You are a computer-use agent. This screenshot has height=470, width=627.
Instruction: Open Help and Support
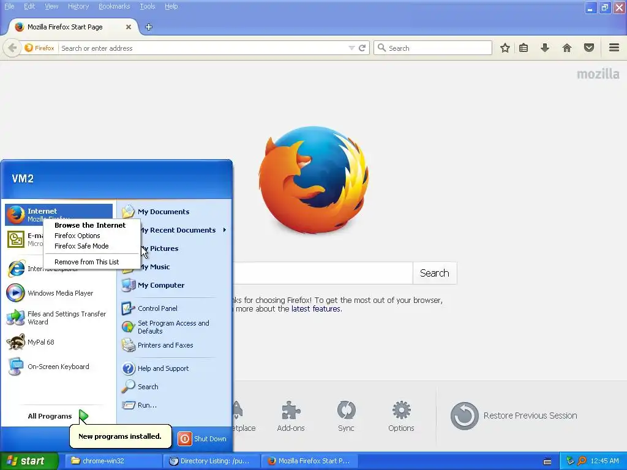[x=175, y=368]
